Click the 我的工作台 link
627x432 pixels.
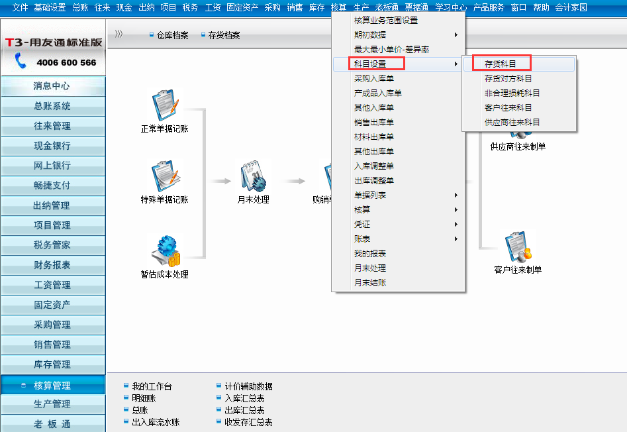pos(151,386)
